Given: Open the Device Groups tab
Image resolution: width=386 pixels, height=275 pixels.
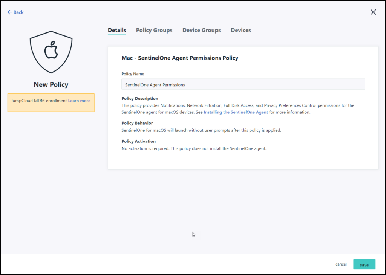Looking at the screenshot, I should point(201,30).
